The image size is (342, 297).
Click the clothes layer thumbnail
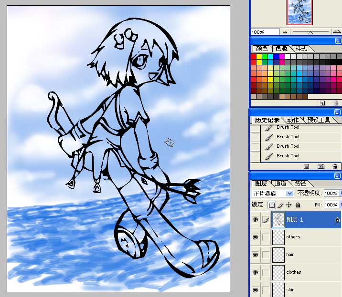click(x=278, y=272)
